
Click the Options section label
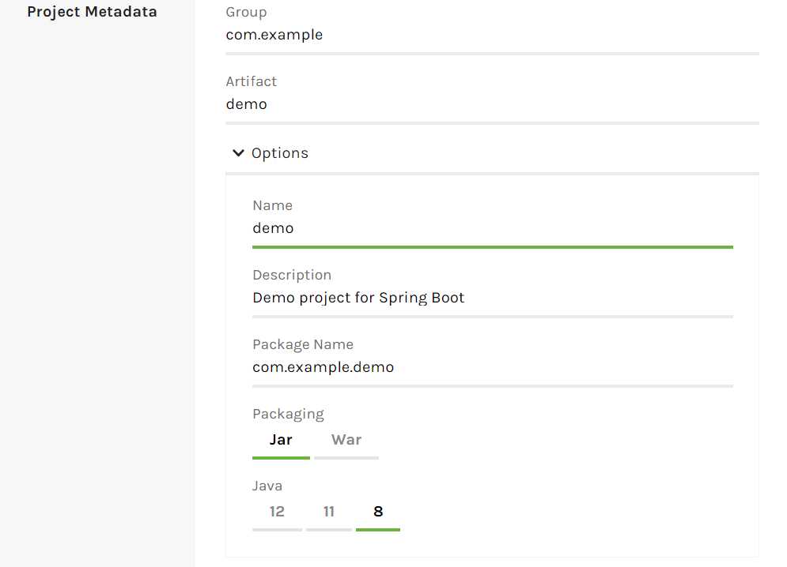pyautogui.click(x=279, y=153)
